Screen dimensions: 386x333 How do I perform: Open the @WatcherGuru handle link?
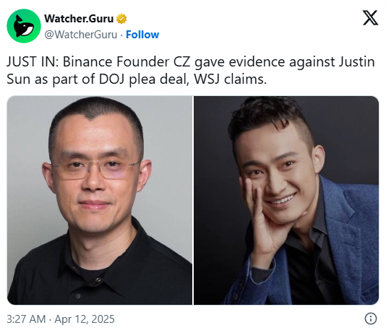(81, 35)
